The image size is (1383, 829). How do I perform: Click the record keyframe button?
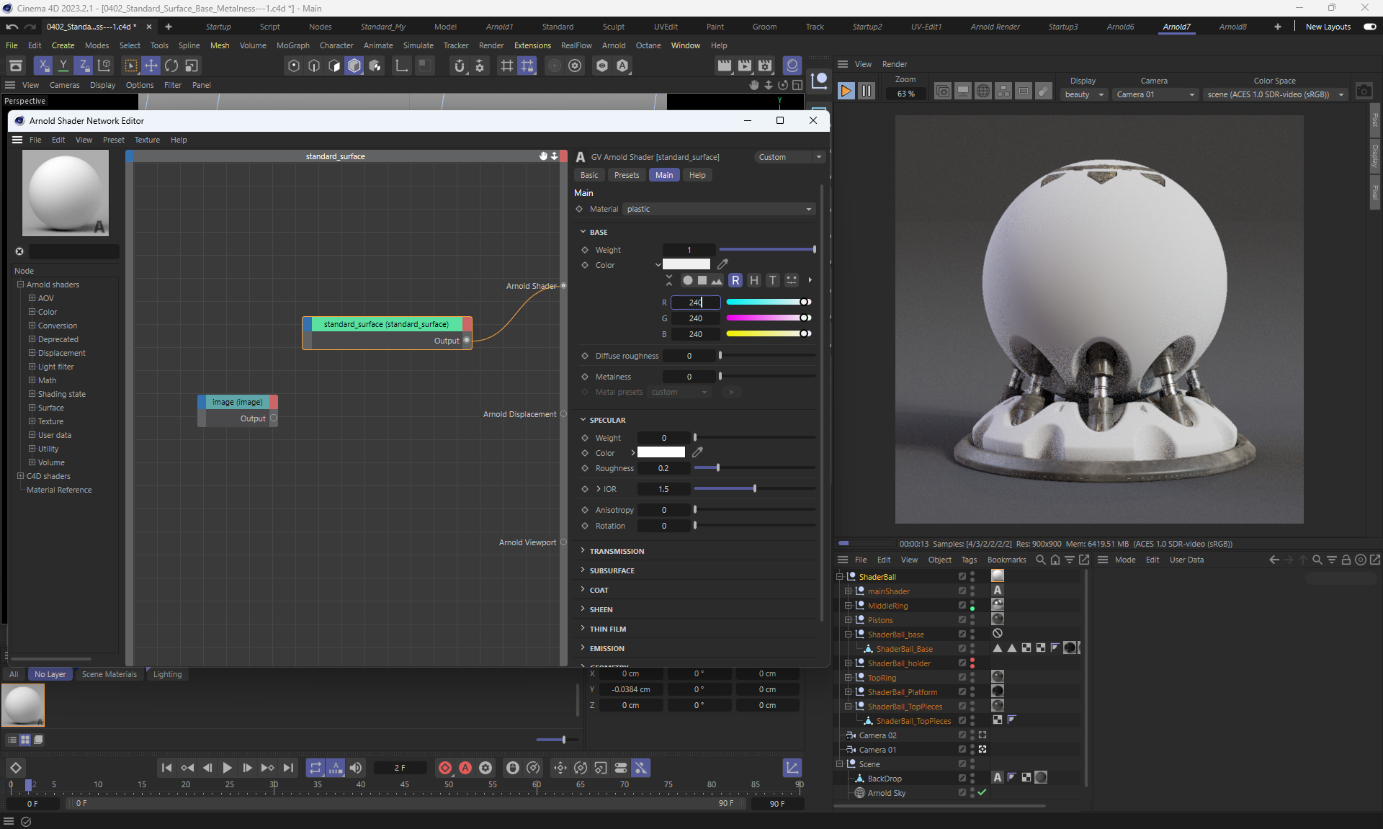click(445, 768)
